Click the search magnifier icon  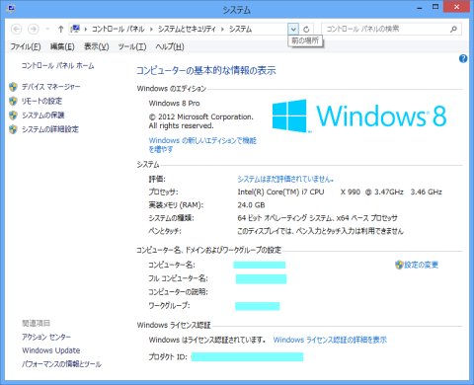[x=453, y=29]
